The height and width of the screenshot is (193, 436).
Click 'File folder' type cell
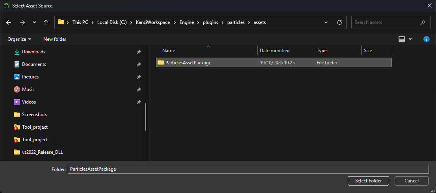pos(327,63)
